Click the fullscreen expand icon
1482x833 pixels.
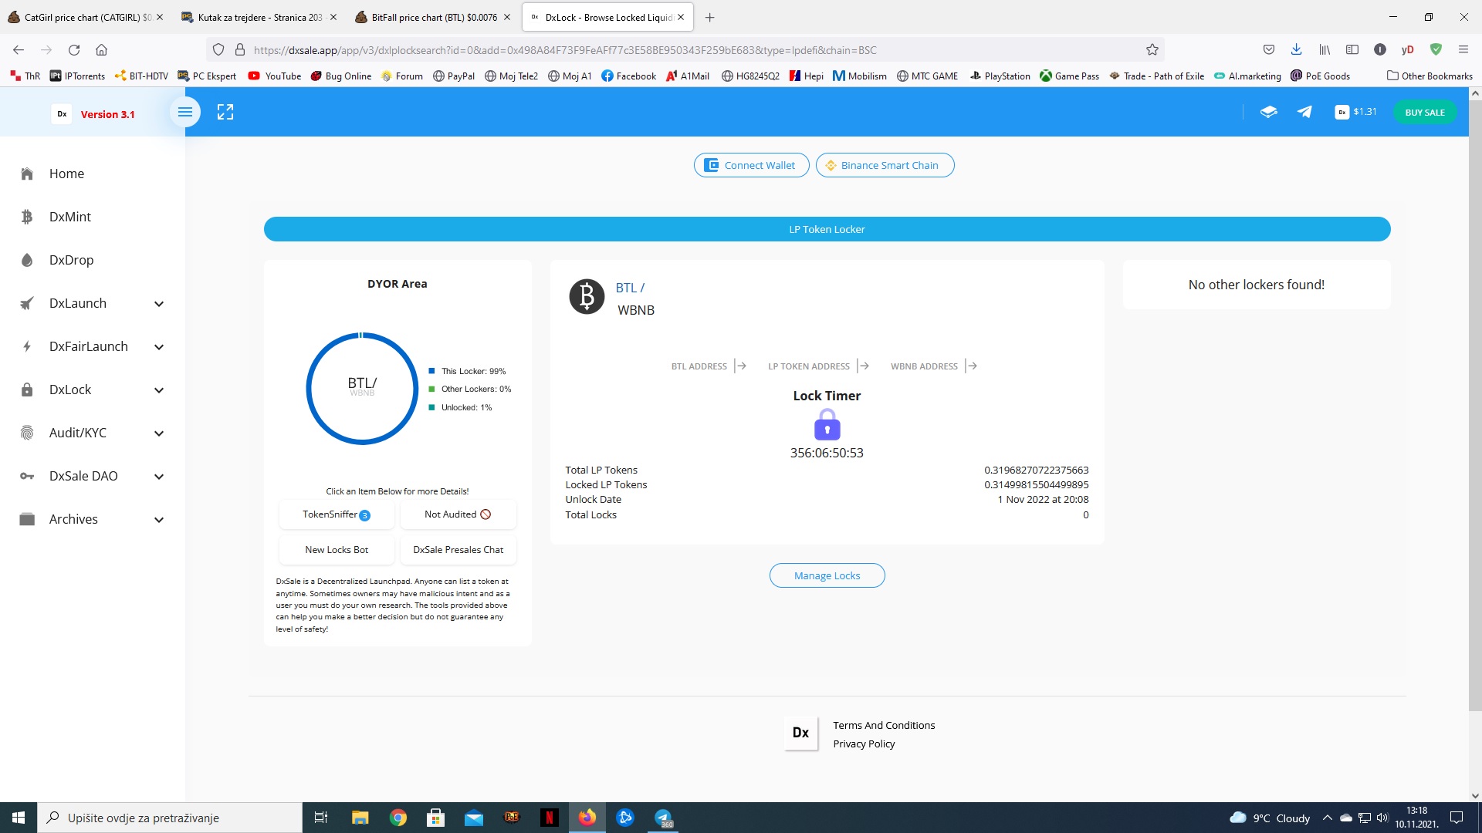[x=225, y=113]
